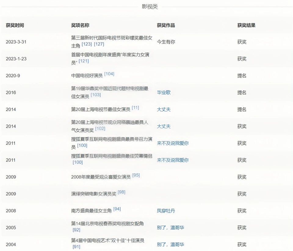Open citation [100] for 最具号召力演员

pyautogui.click(x=82, y=145)
